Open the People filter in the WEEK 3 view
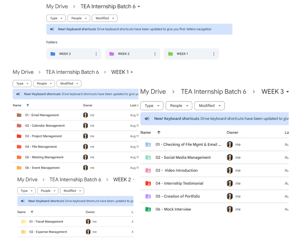The width and height of the screenshot is (294, 246). (x=179, y=106)
